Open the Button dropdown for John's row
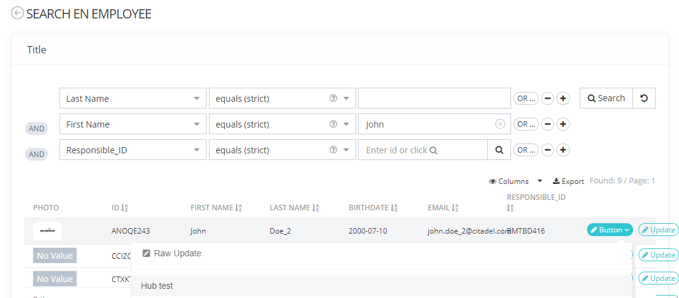 610,230
